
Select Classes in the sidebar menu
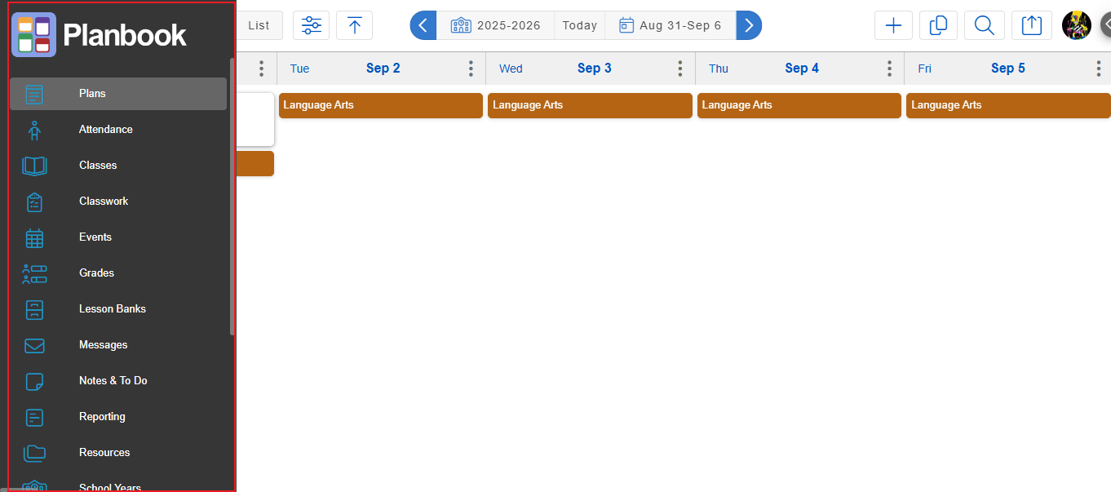pos(118,166)
